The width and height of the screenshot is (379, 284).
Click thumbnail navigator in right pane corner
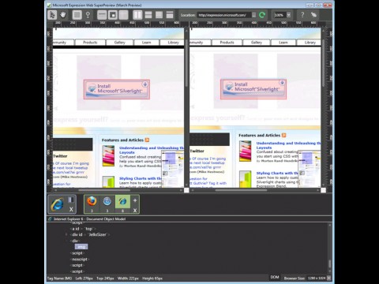click(x=310, y=169)
